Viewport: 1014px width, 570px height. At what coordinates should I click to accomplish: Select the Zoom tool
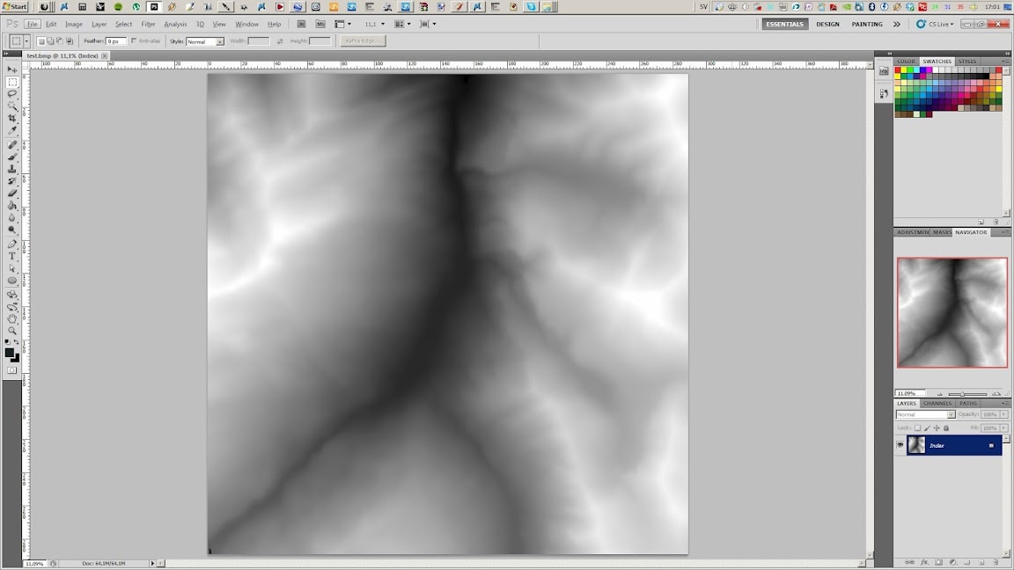(x=11, y=332)
